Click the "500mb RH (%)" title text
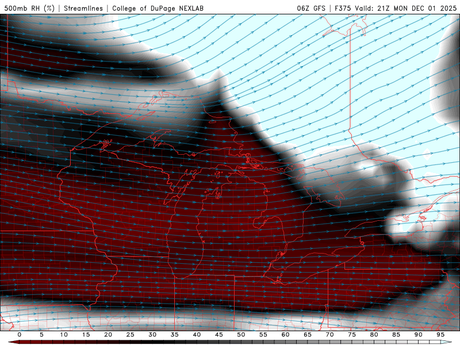 [x=29, y=8]
